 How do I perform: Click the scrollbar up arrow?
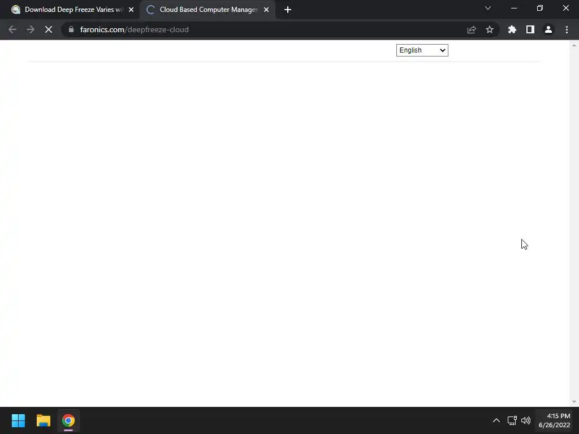574,45
